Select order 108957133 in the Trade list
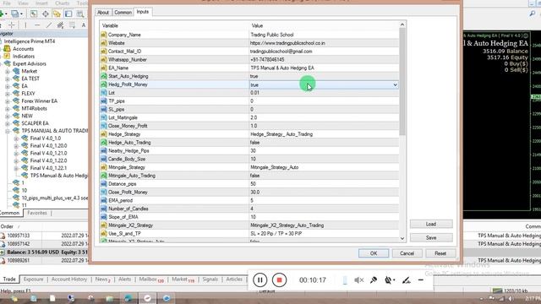 coord(19,236)
